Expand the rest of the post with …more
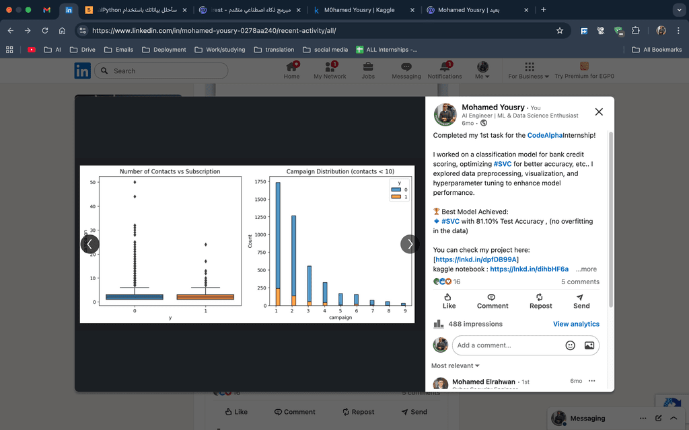Viewport: 689px width, 430px height. tap(585, 269)
